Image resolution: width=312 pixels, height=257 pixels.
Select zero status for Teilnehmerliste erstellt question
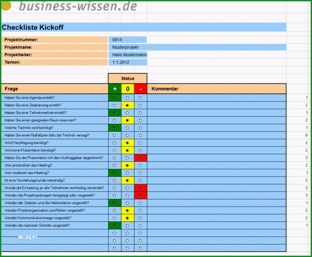click(x=127, y=113)
